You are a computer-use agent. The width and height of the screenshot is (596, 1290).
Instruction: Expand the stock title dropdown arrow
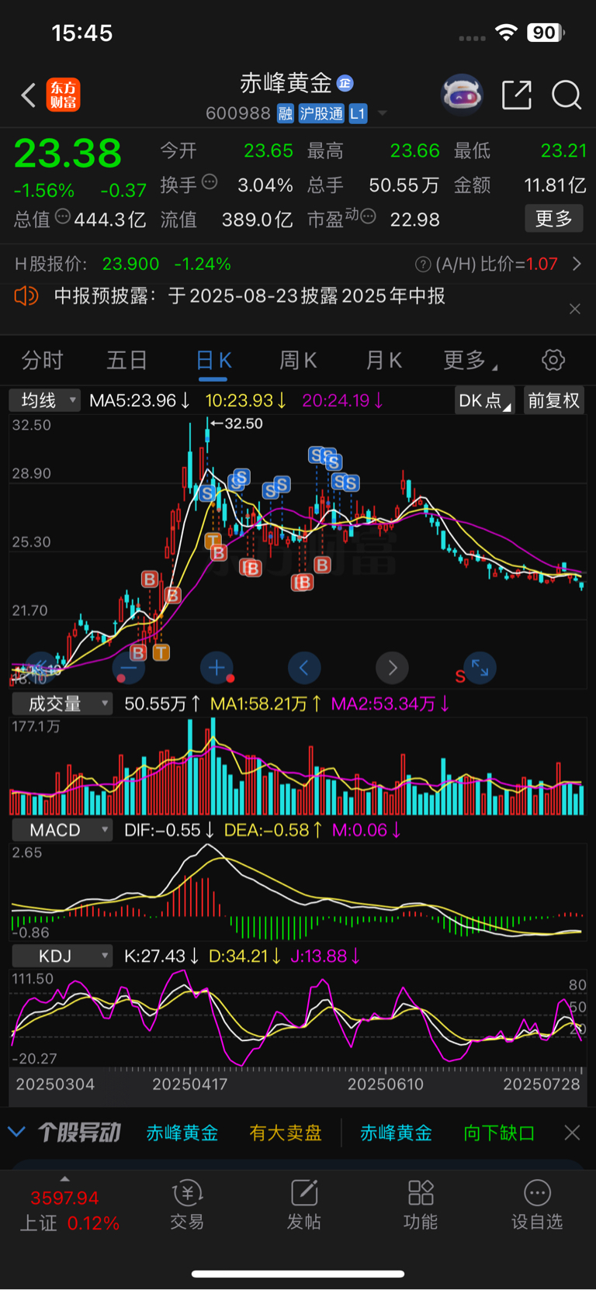tap(382, 114)
